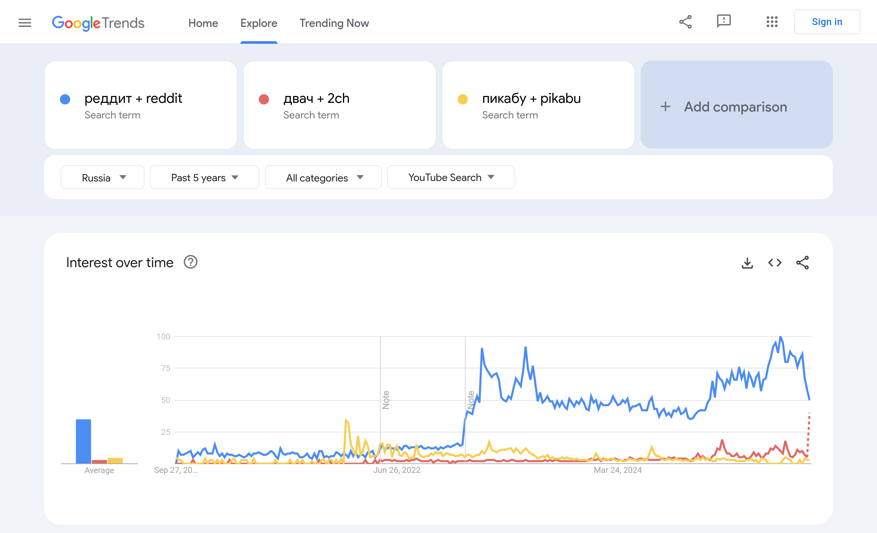Open the hamburger main menu
Image resolution: width=877 pixels, height=533 pixels.
coord(25,23)
